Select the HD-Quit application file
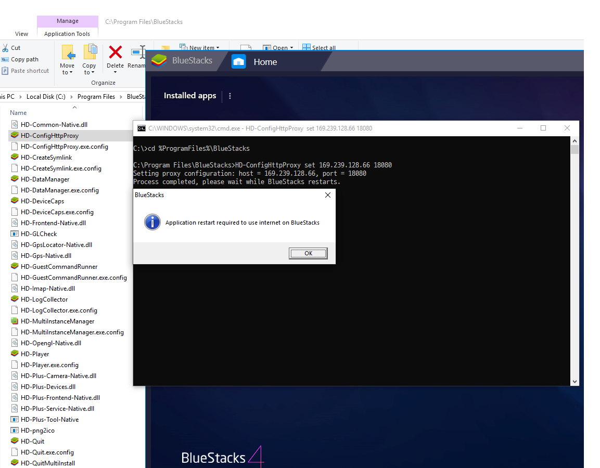Viewport: 600px width, 468px height. 32,441
